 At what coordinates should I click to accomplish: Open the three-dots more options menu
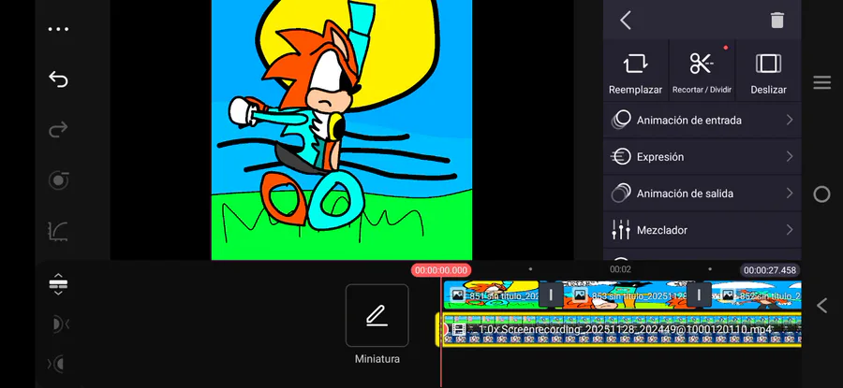(x=58, y=29)
